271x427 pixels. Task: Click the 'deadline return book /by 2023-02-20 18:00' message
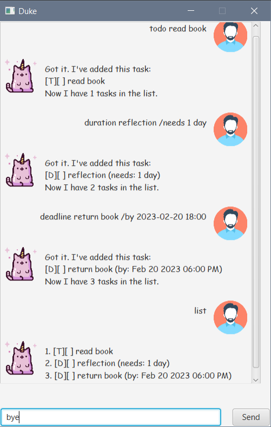coord(123,217)
